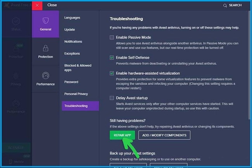Open the Protection lock icon section
Screen dimensions: 252x168
coord(45,48)
